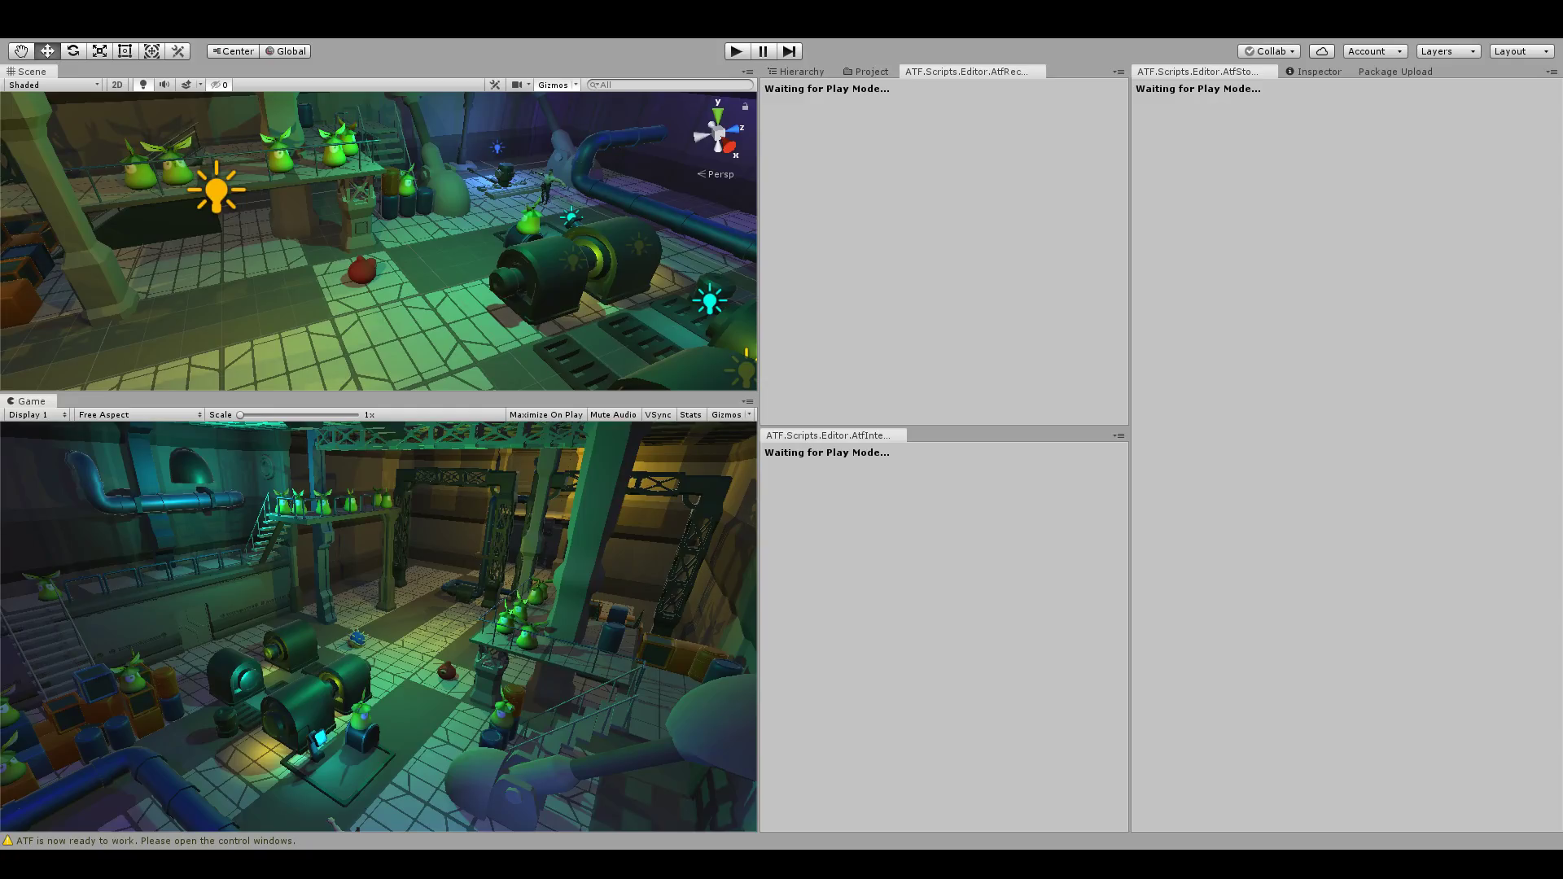This screenshot has width=1563, height=879.
Task: Start Play mode
Action: click(737, 51)
